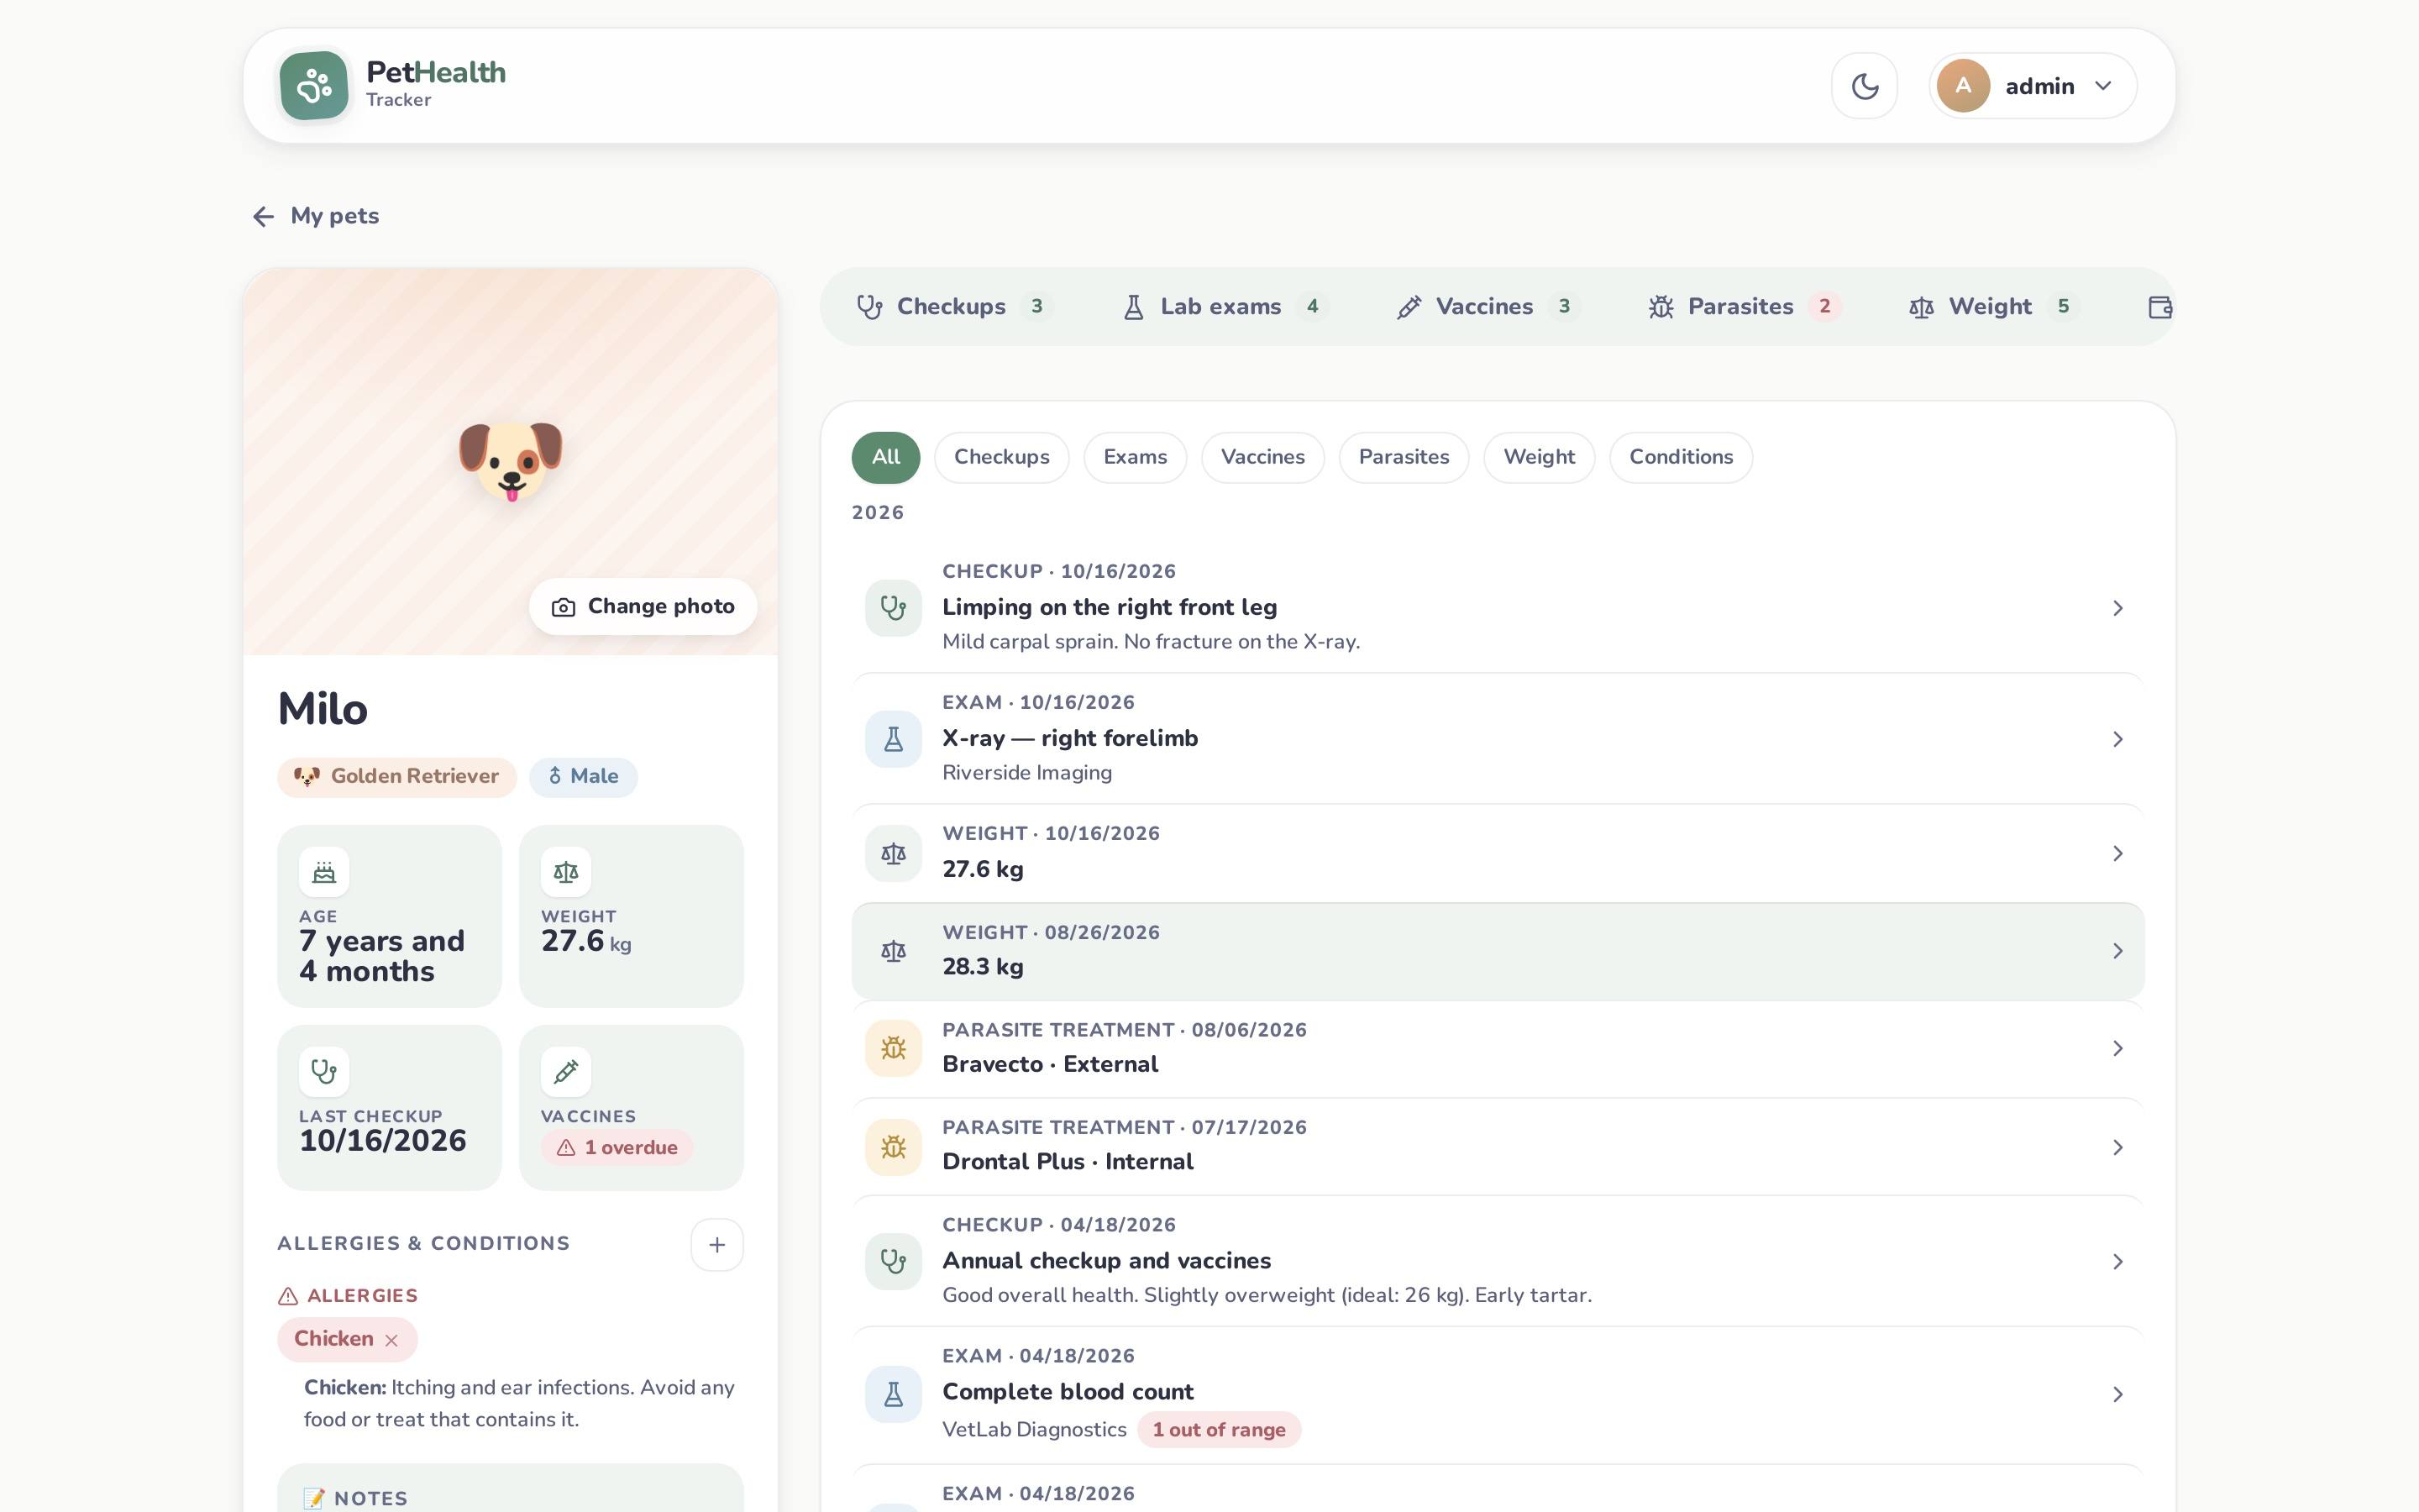Click the cake icon in Age card
The width and height of the screenshot is (2419, 1512).
click(x=324, y=872)
